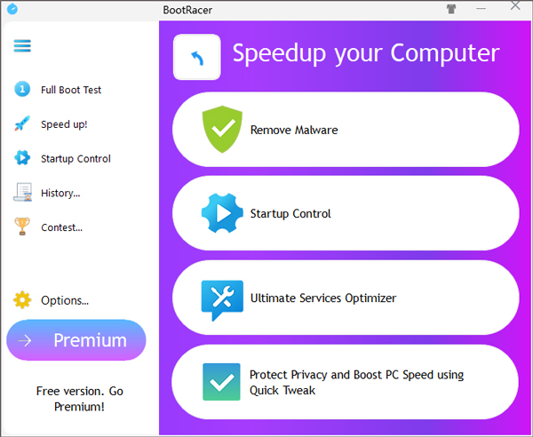Open Ultimate Services Optimizer option
This screenshot has width=533, height=437.
coord(323,298)
